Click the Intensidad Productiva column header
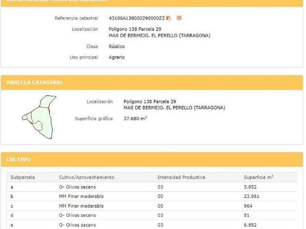The width and height of the screenshot is (306, 229). [x=181, y=177]
